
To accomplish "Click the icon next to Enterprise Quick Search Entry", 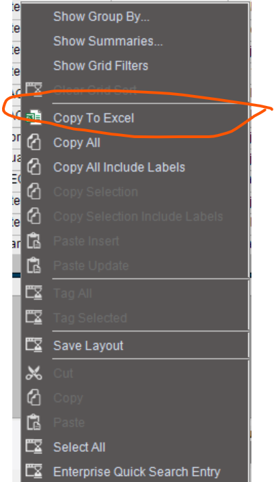I will coord(33,472).
